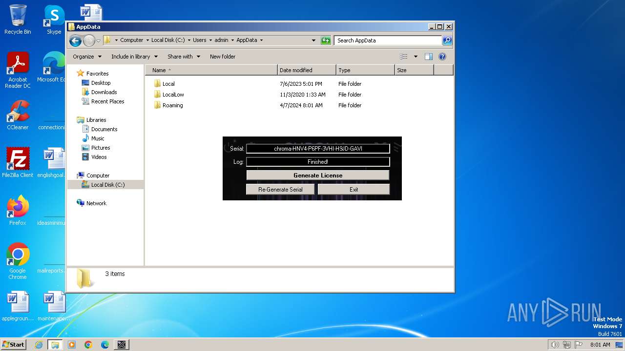625x351 pixels.
Task: Open Firefox desktop shortcut
Action: coord(18,210)
